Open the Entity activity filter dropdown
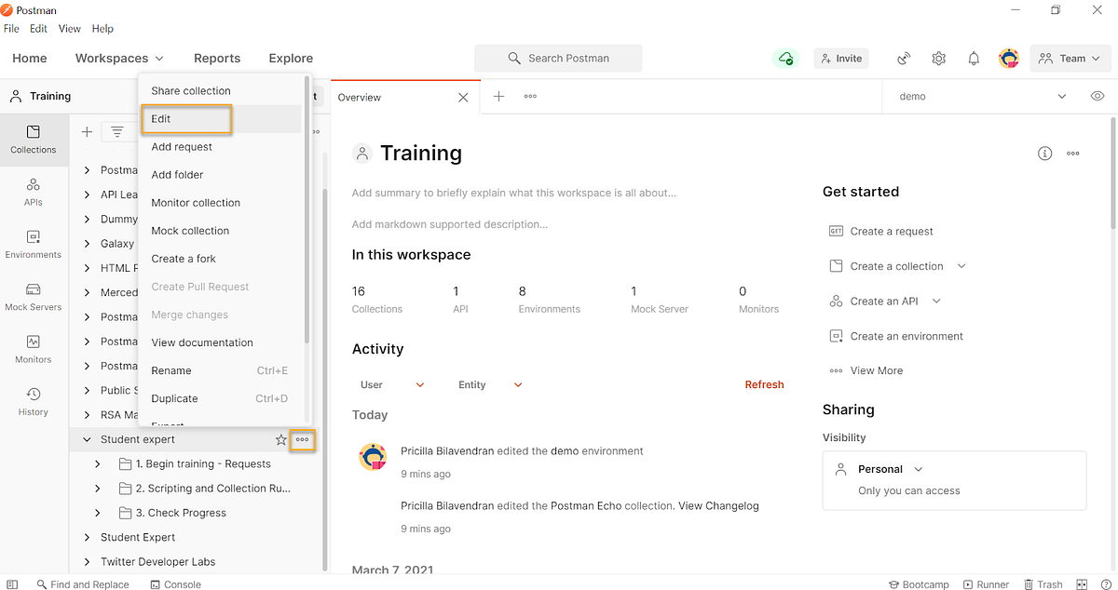The height and width of the screenshot is (590, 1118). (490, 384)
